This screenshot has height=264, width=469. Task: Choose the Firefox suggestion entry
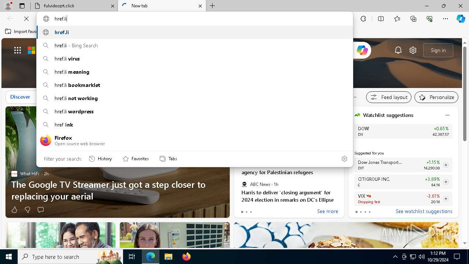[x=195, y=140]
